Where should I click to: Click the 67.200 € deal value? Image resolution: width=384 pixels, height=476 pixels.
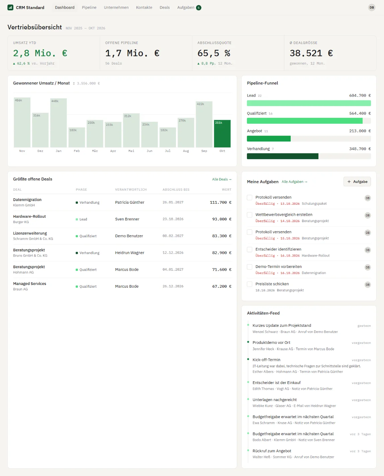coord(222,286)
